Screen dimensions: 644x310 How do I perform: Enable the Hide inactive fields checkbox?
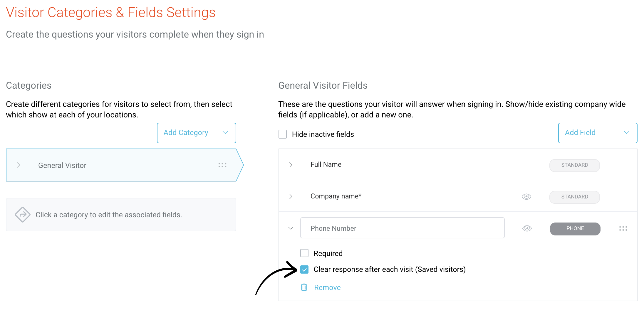[283, 134]
